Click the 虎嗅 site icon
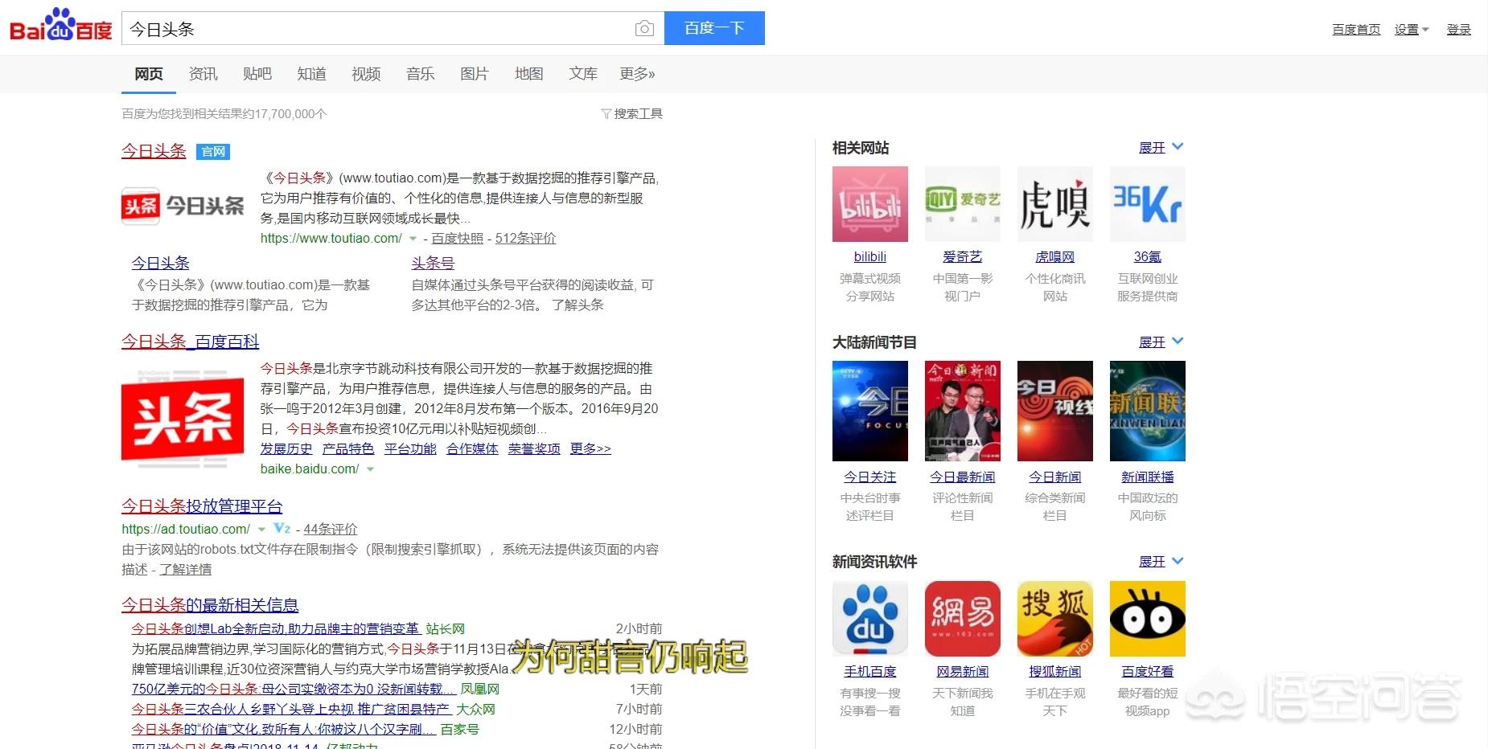The width and height of the screenshot is (1488, 749). point(1054,204)
